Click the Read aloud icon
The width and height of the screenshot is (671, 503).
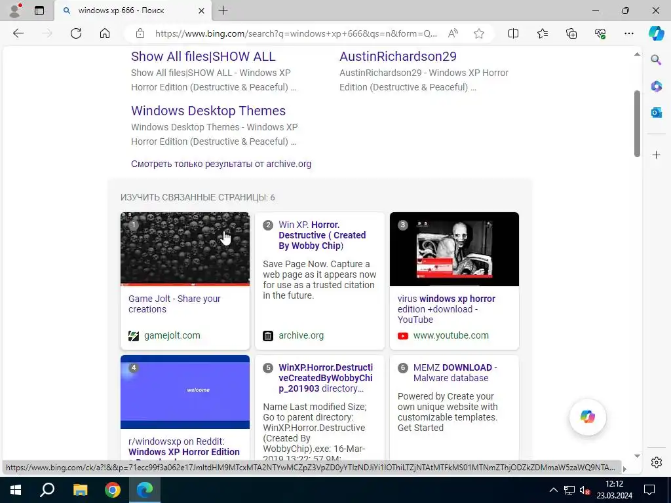pos(453,33)
